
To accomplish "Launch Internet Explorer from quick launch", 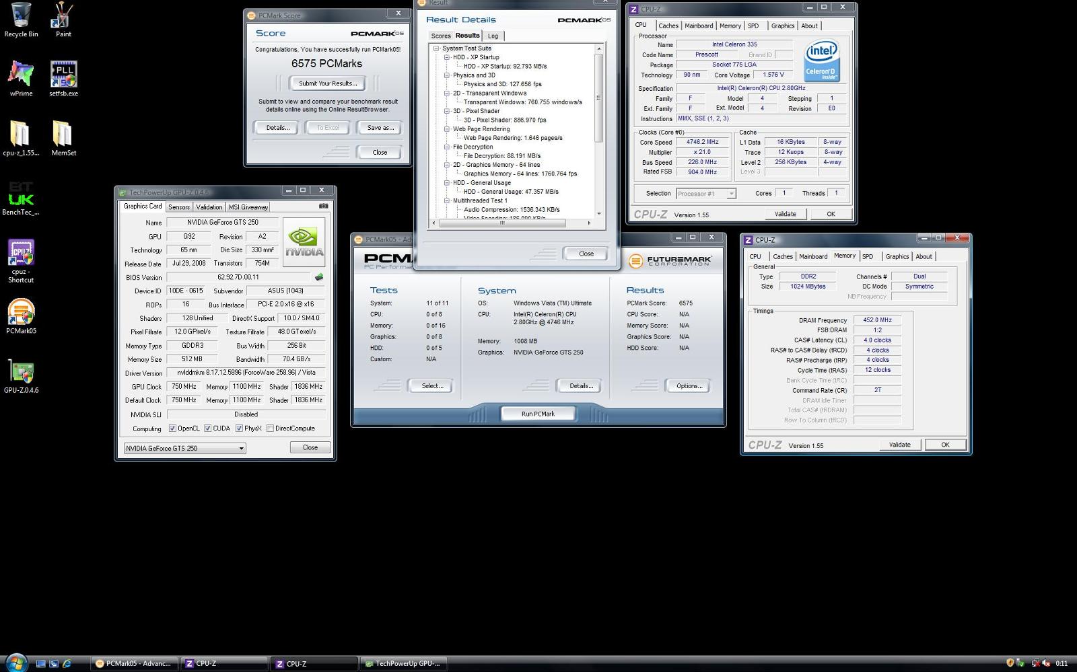I will 67,663.
